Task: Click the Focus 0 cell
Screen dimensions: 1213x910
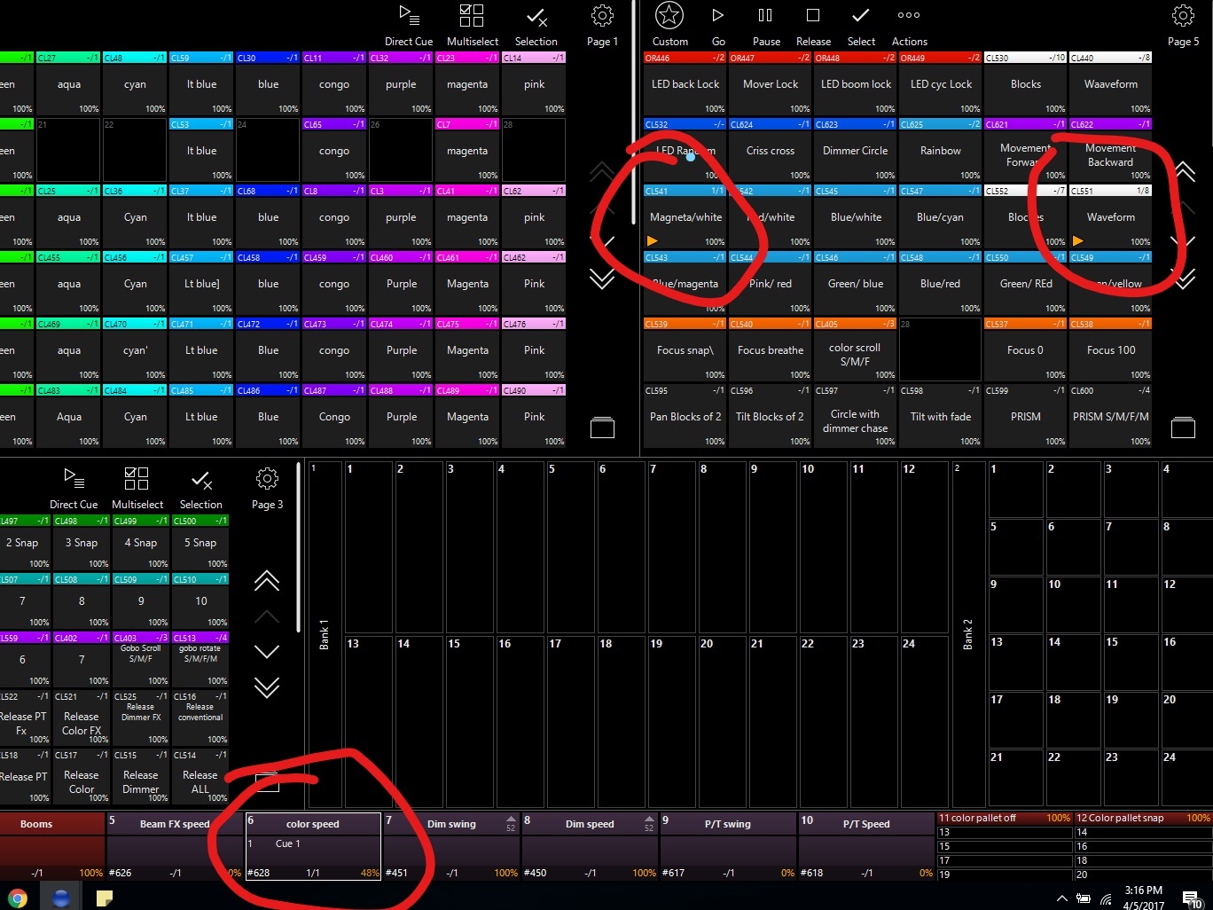Action: pyautogui.click(x=1025, y=349)
